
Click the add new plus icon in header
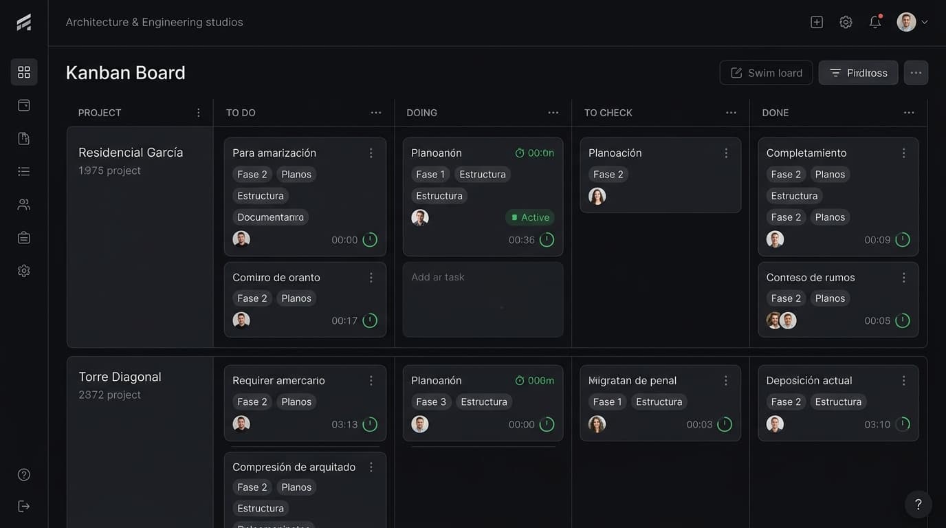[817, 22]
